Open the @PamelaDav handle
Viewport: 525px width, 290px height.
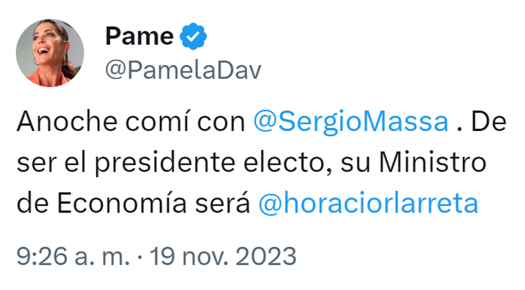183,70
